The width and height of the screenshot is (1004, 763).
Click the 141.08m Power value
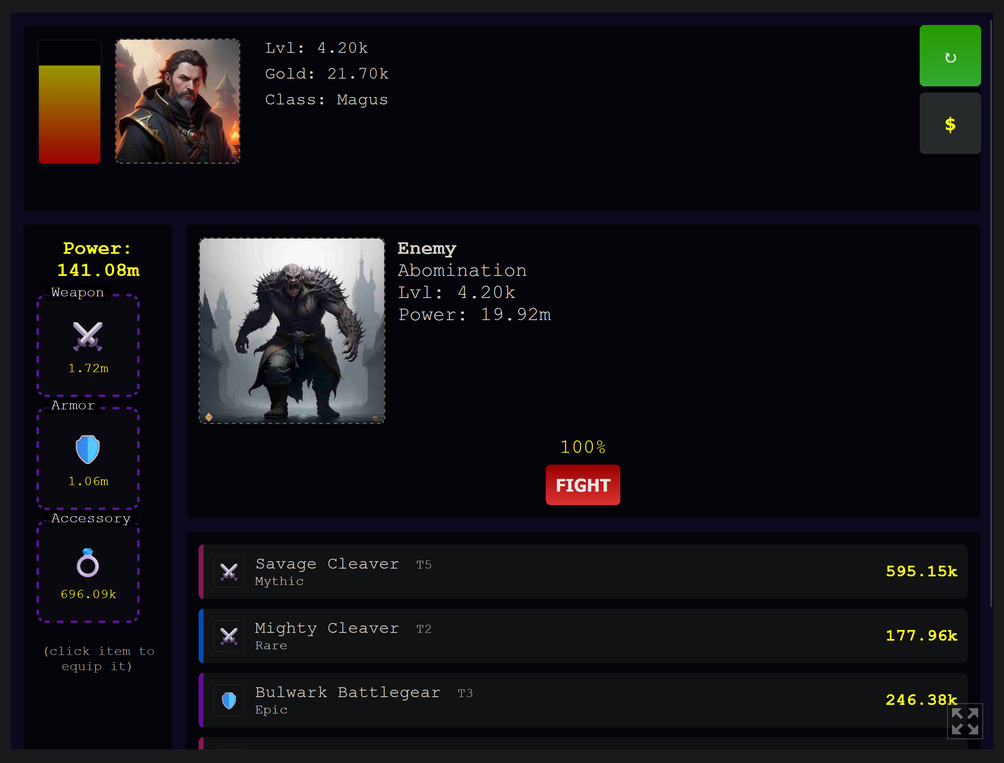coord(98,270)
